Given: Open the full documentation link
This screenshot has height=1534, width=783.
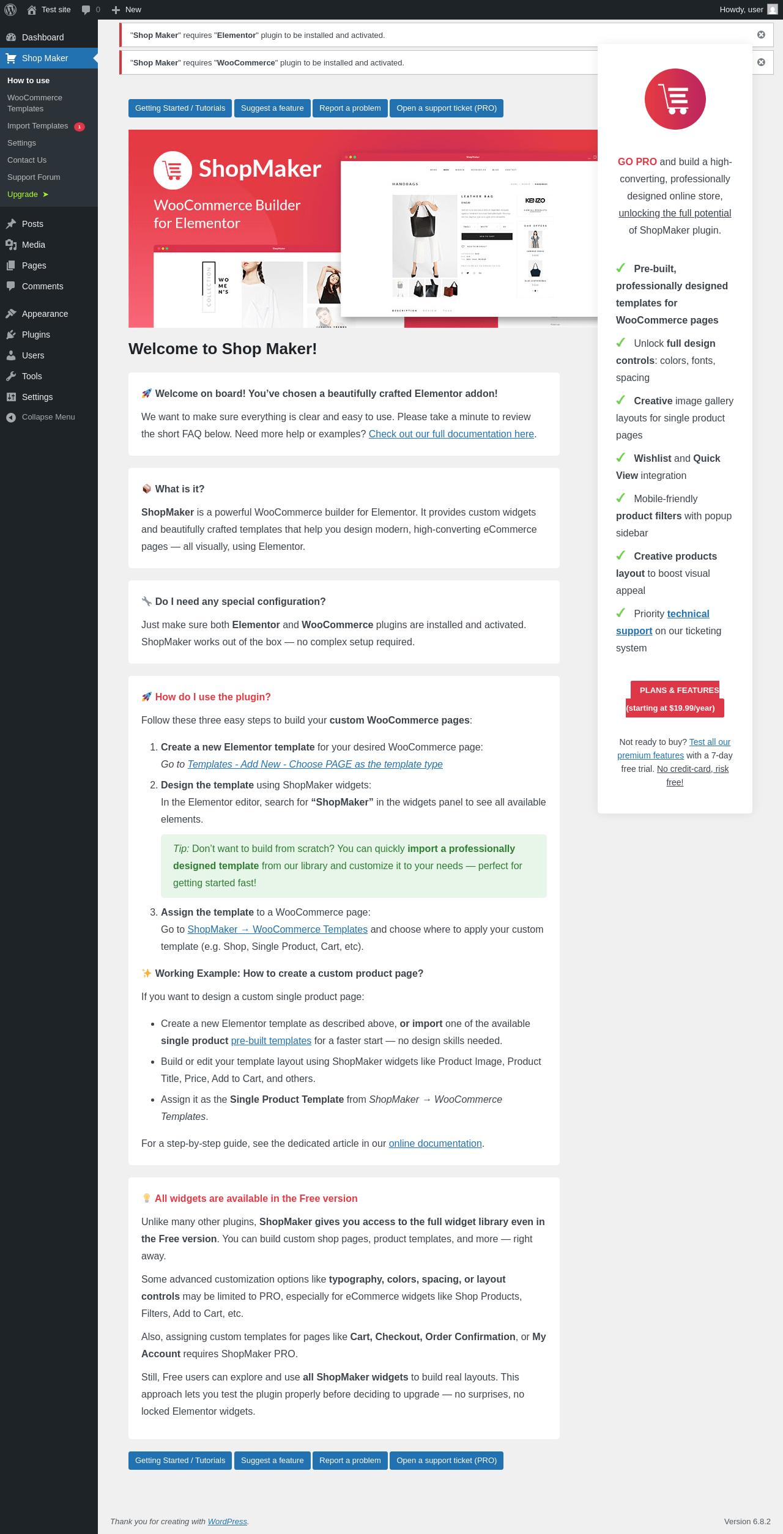Looking at the screenshot, I should click(x=451, y=434).
